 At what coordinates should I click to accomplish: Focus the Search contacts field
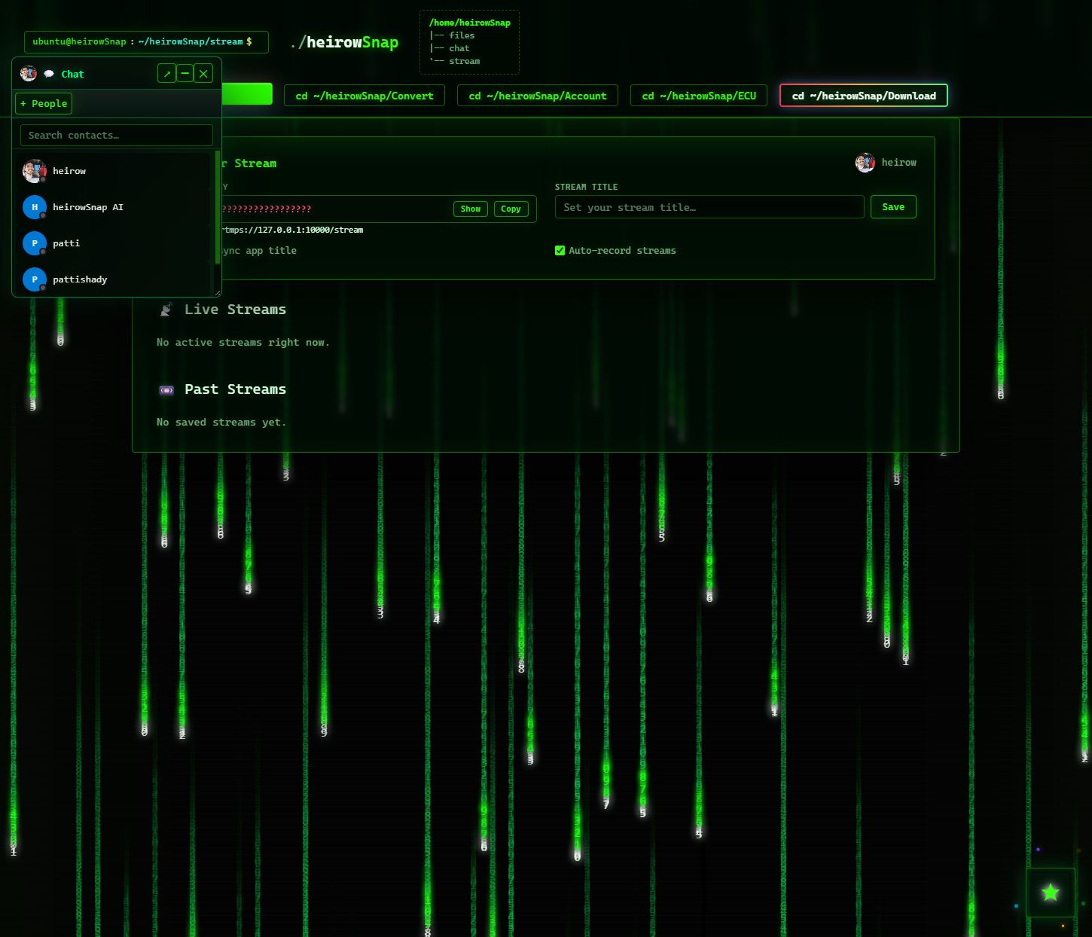coord(117,136)
